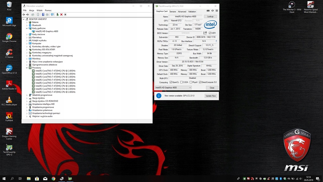Click the Lookup button in GPU-Z
The width and height of the screenshot is (323, 182).
point(210,16)
